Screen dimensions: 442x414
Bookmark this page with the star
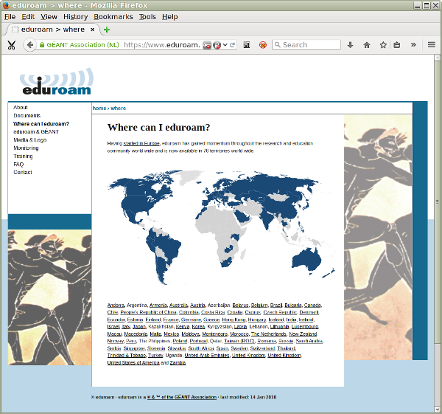(383, 45)
